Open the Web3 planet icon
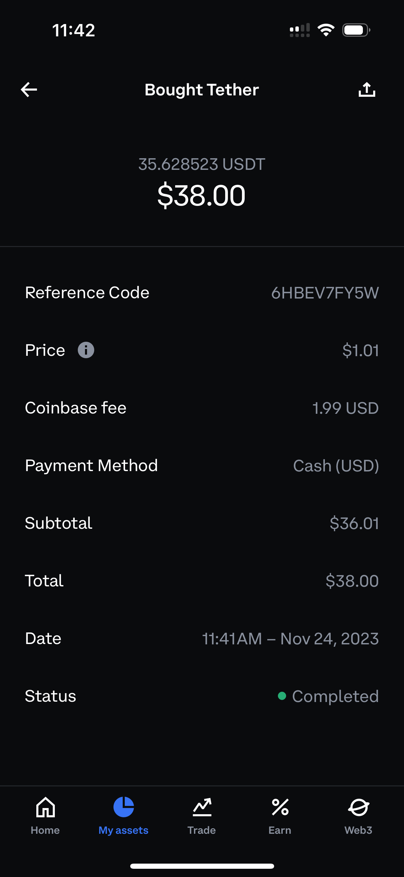 click(358, 807)
